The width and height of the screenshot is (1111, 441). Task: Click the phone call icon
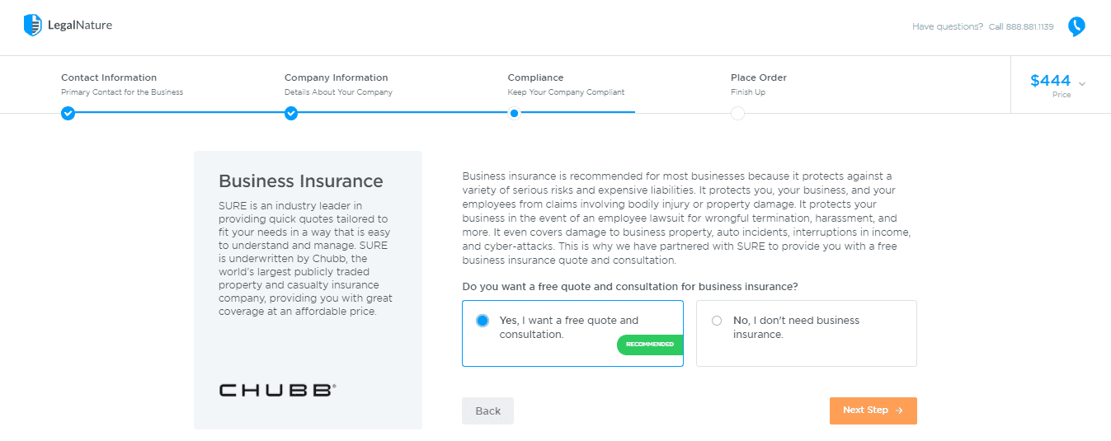click(1076, 26)
